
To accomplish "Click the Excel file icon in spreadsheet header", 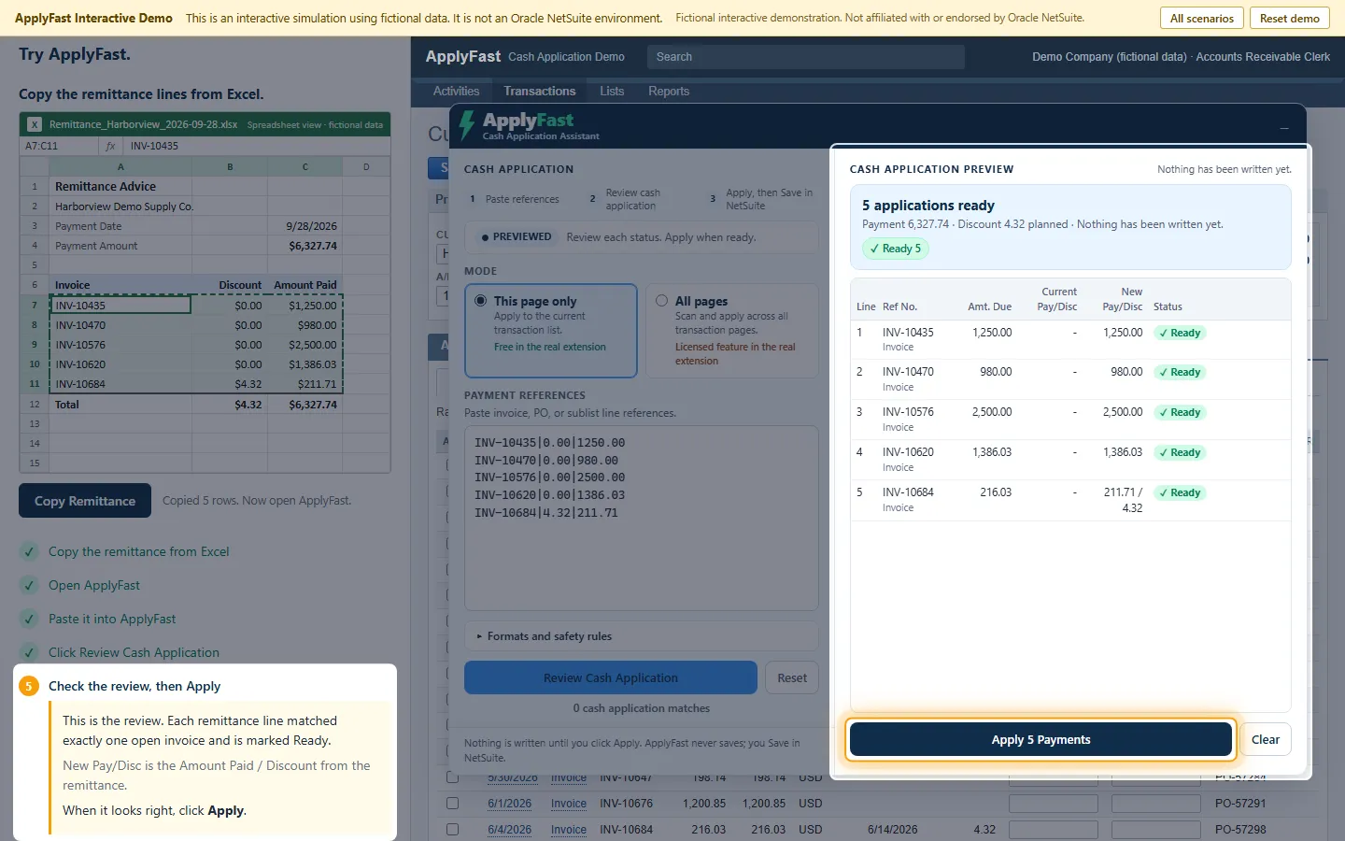I will 35,124.
